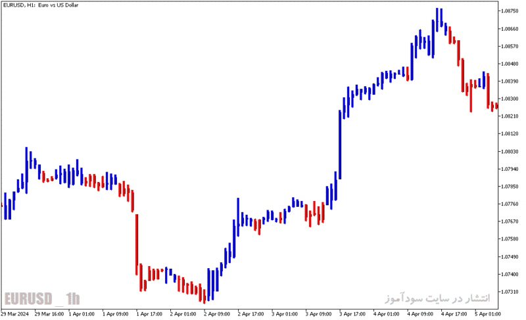This screenshot has height=320, width=526.
Task: Click the 3 Apr 09:00 time label
Action: point(319,314)
